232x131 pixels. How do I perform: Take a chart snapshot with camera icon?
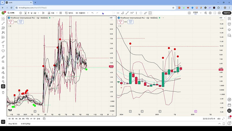click(219, 13)
